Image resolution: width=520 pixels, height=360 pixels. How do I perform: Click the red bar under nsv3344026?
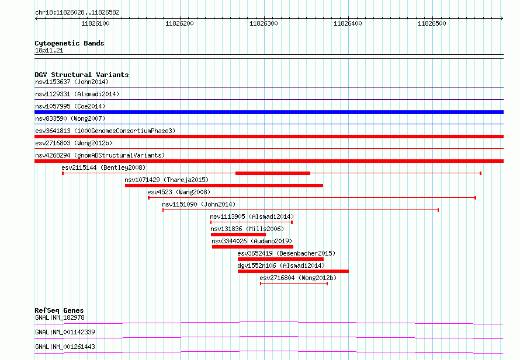[252, 247]
